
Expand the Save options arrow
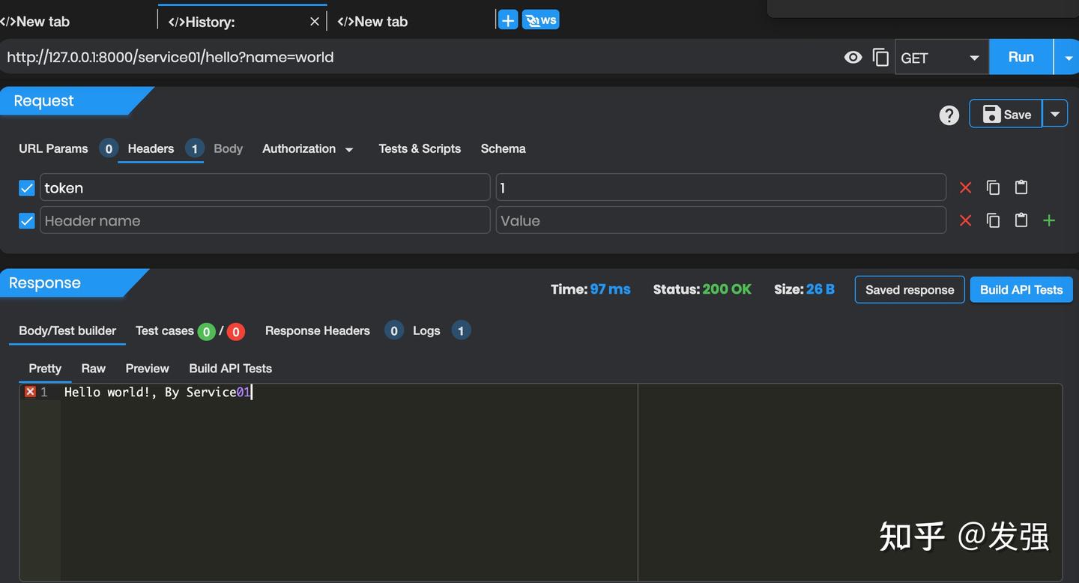tap(1055, 114)
